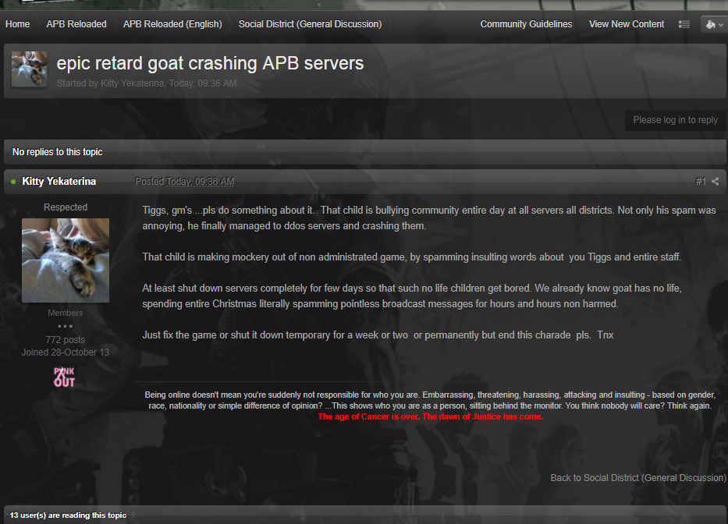Expand the theme chooser paint-bucket dropdown
Screen dimensions: 728x524
713,24
